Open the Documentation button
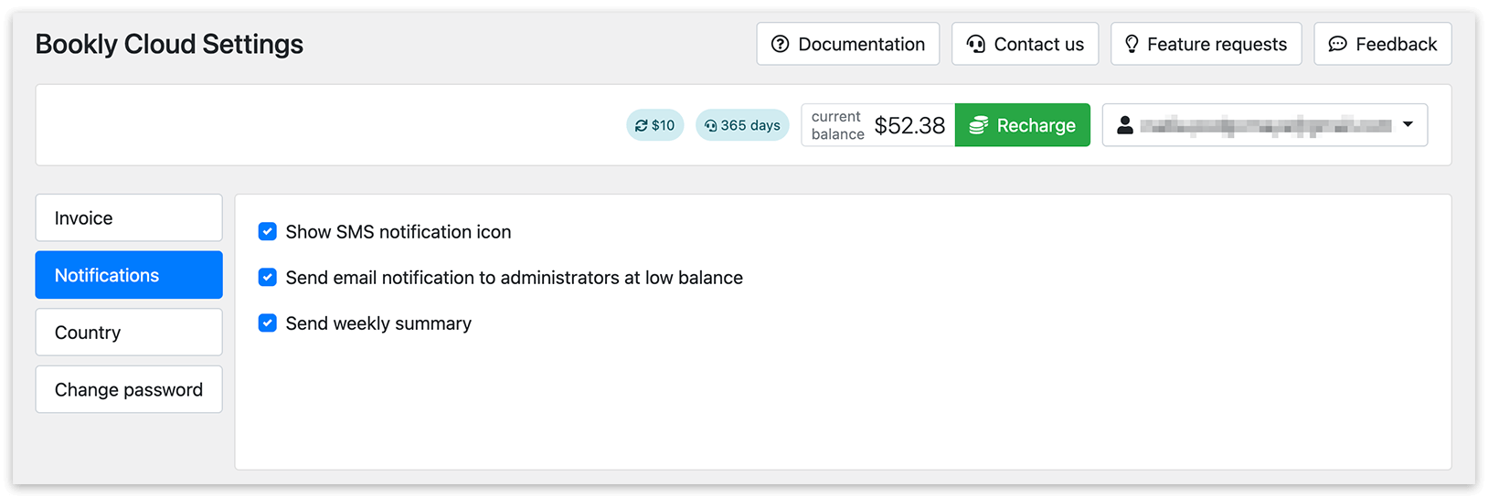1488x497 pixels. [848, 44]
